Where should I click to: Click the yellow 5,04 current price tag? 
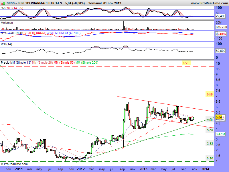(219, 117)
